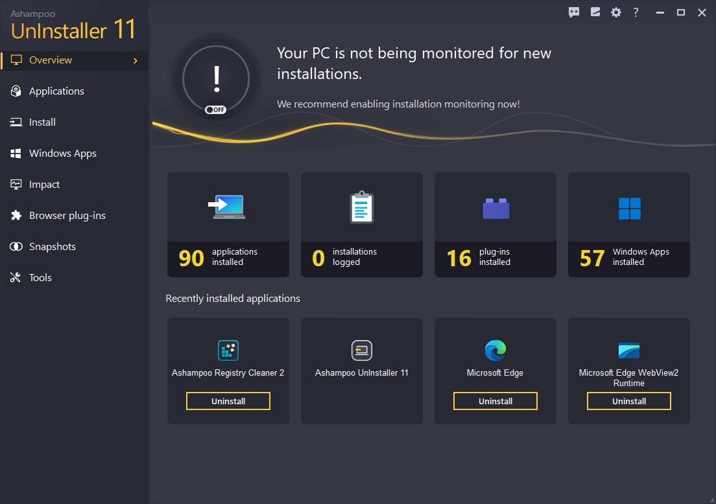716x504 pixels.
Task: Close the UnInstaller window
Action: 702,12
